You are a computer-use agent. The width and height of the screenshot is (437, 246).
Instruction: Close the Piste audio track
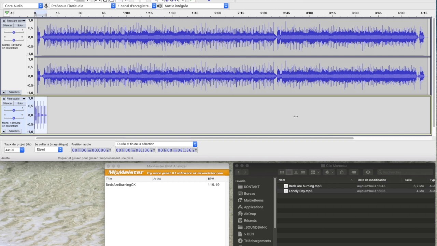coord(4,99)
